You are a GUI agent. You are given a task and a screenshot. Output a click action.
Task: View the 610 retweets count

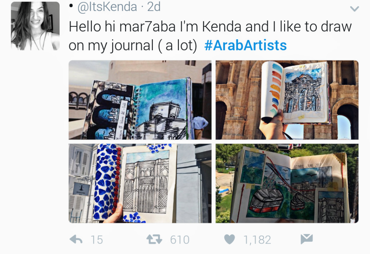179,240
